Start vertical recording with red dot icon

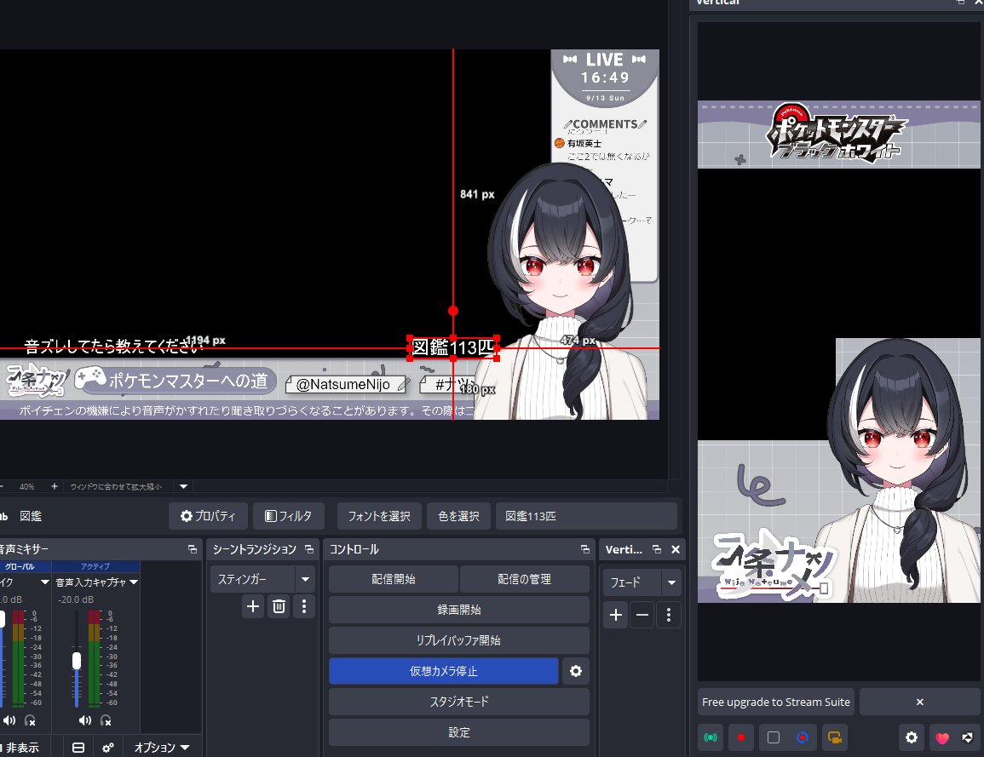(x=741, y=737)
